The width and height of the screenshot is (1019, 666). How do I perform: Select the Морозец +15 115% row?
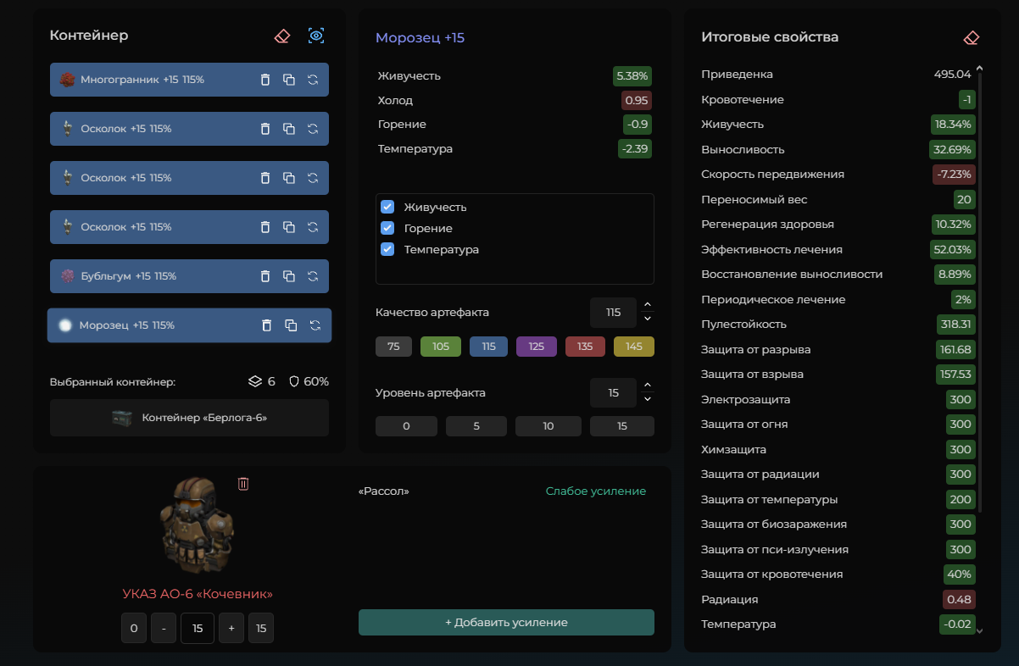189,325
